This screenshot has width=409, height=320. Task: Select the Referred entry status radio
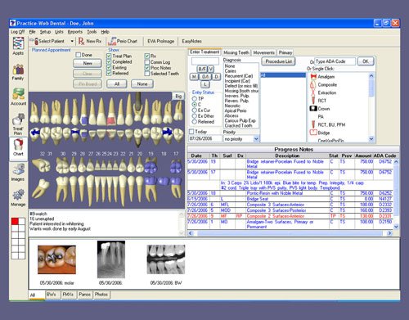195,122
